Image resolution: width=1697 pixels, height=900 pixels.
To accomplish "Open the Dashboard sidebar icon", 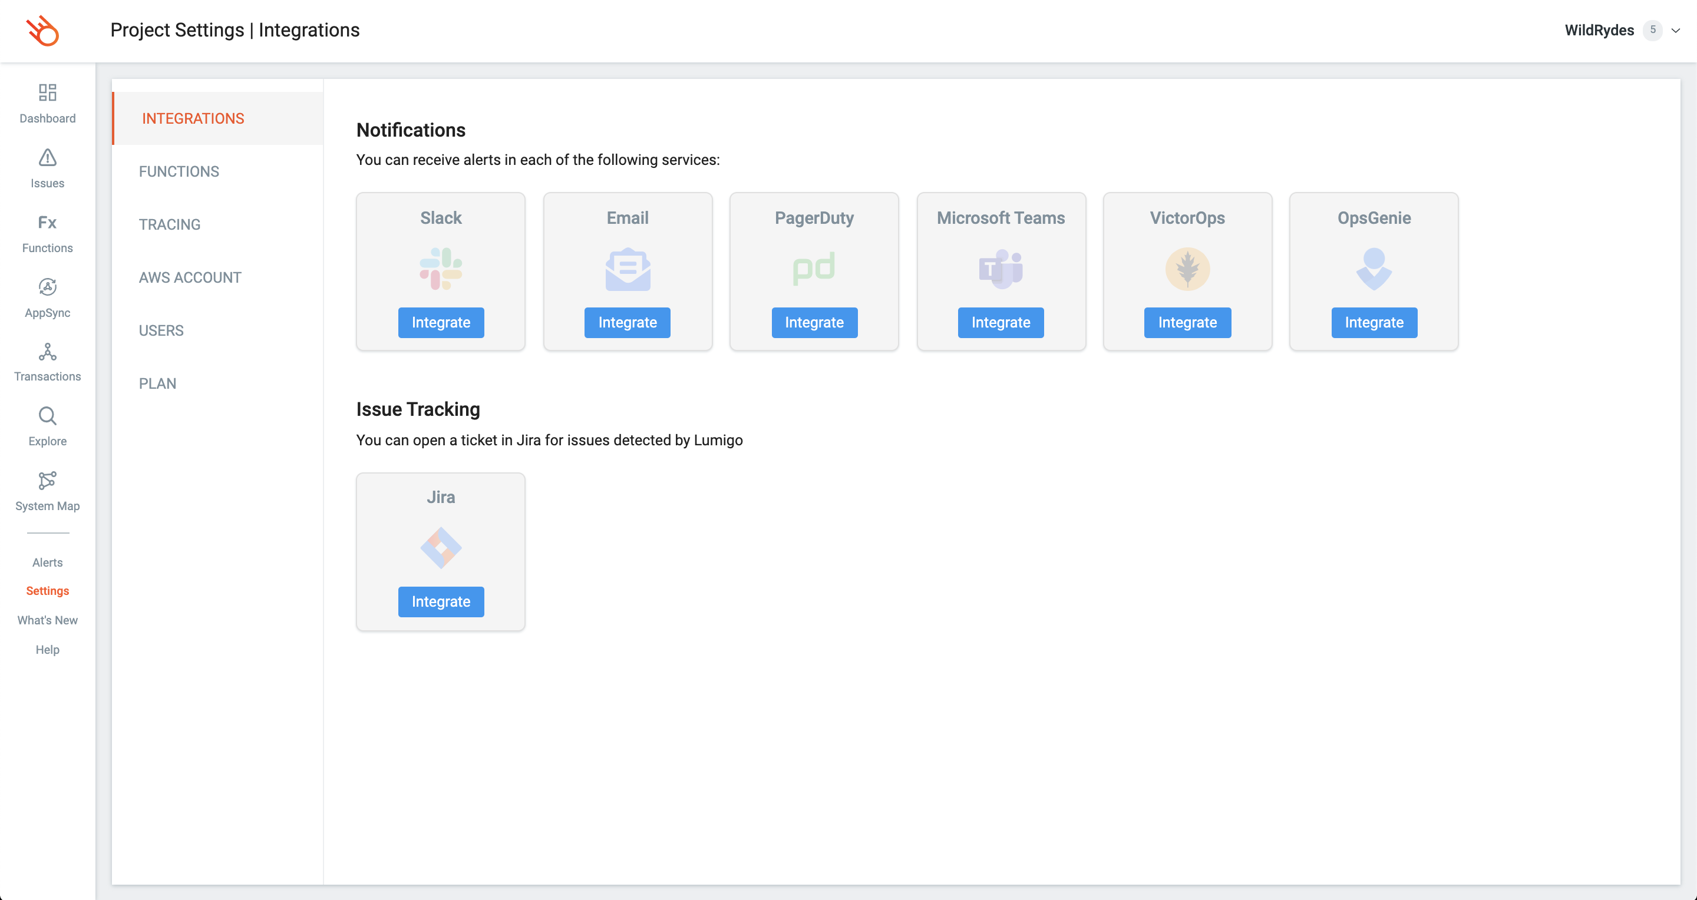I will coord(47,92).
